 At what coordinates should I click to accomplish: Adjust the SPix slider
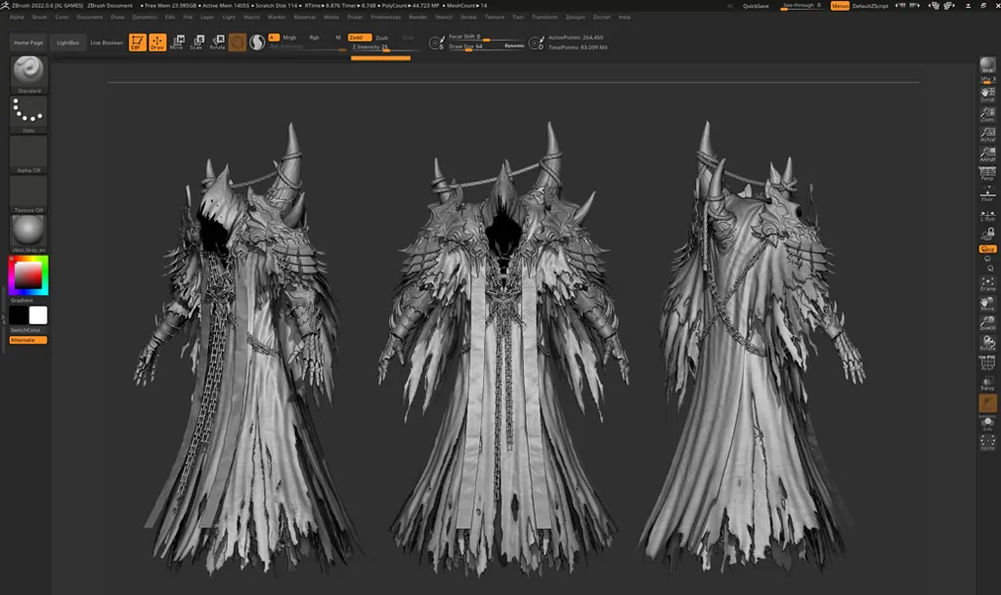click(x=987, y=79)
